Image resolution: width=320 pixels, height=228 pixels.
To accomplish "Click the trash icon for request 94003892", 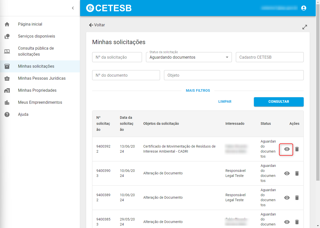I will (297, 198).
